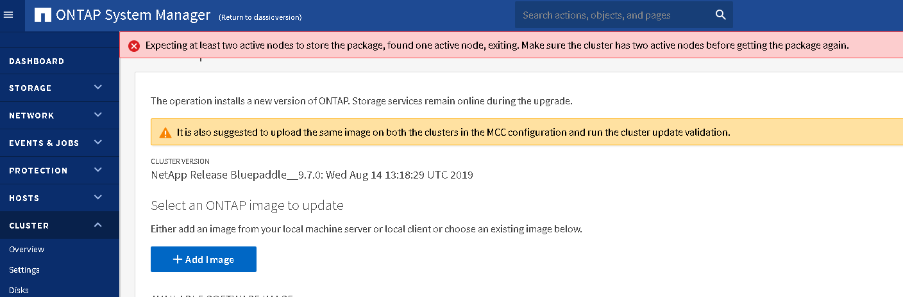Return to classic version link
903x297 pixels.
pos(260,17)
